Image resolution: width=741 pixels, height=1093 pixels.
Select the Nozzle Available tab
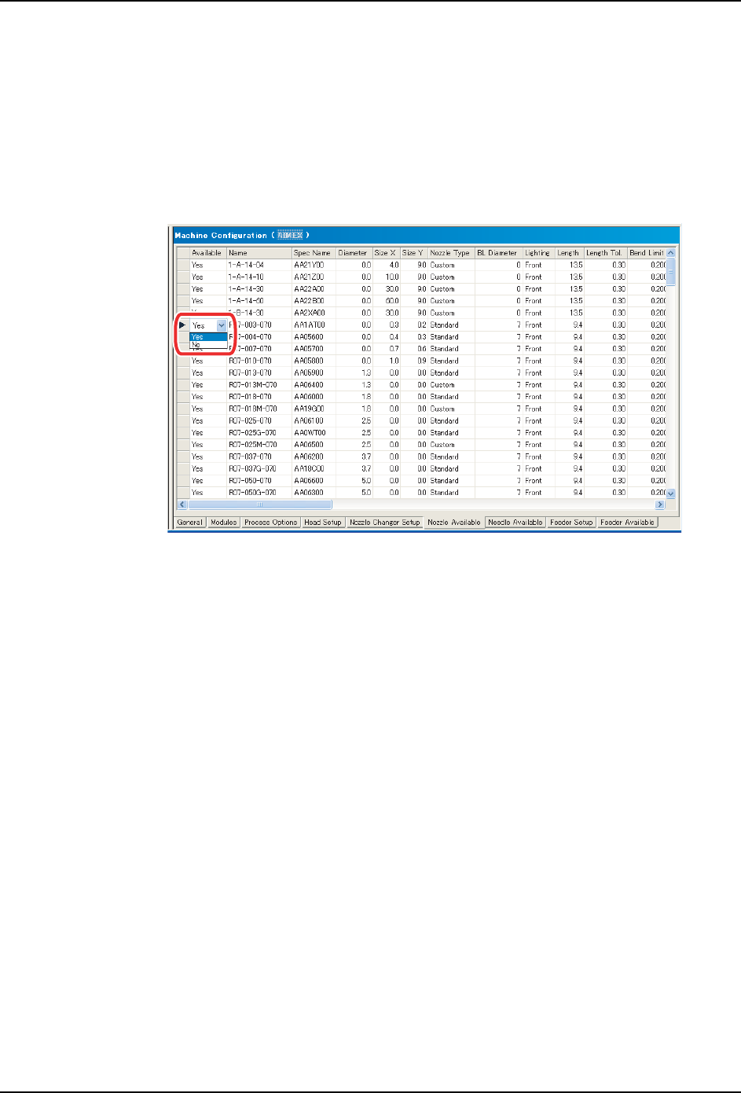point(454,523)
